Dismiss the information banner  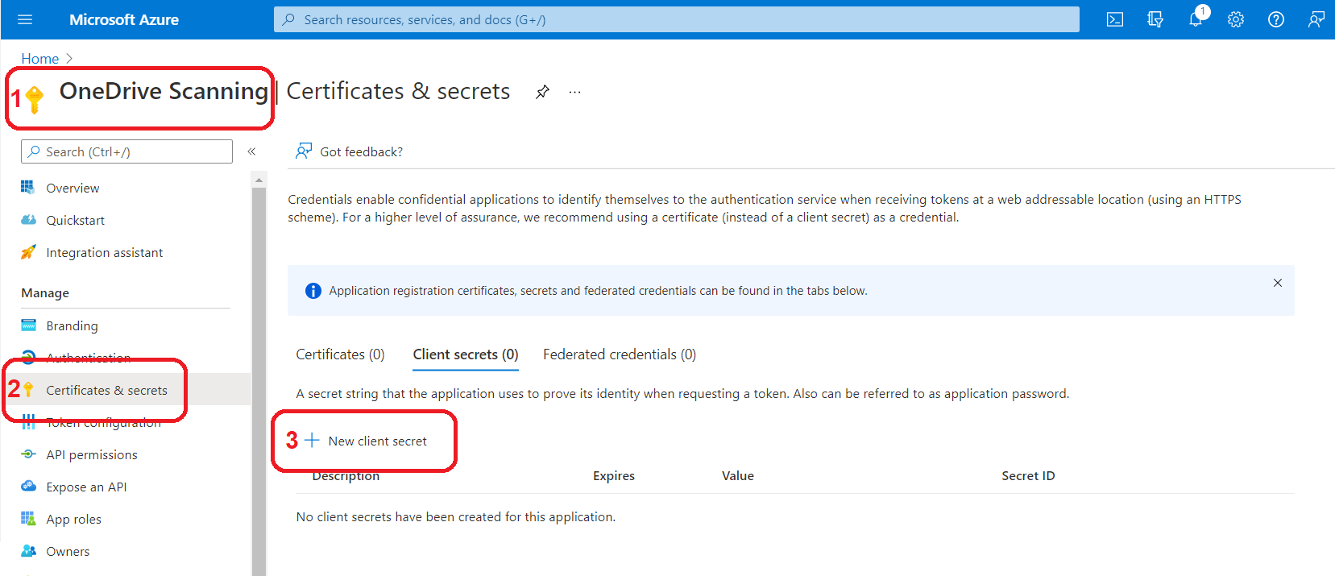[1278, 283]
